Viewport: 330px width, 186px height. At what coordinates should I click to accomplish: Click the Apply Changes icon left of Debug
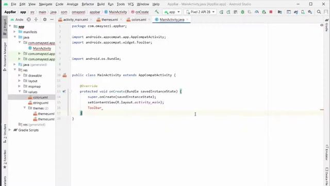(235, 12)
